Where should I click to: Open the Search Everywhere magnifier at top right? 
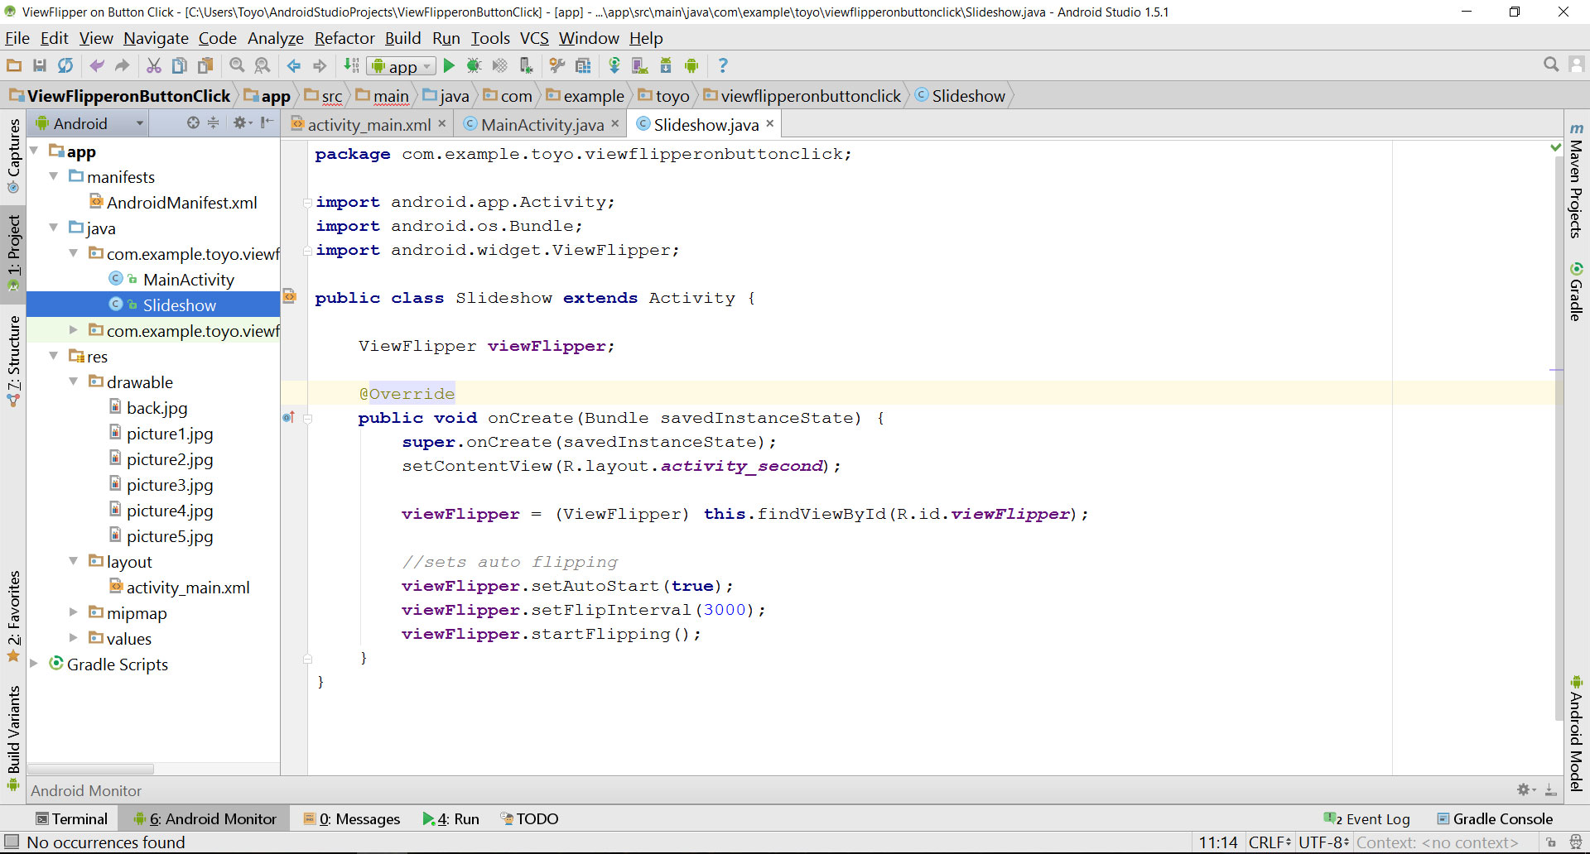click(x=1550, y=65)
